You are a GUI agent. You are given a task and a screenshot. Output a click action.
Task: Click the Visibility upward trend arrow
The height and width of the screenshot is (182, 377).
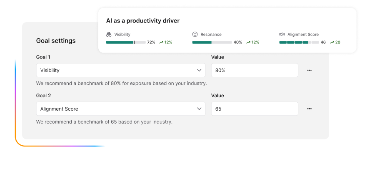coord(161,43)
